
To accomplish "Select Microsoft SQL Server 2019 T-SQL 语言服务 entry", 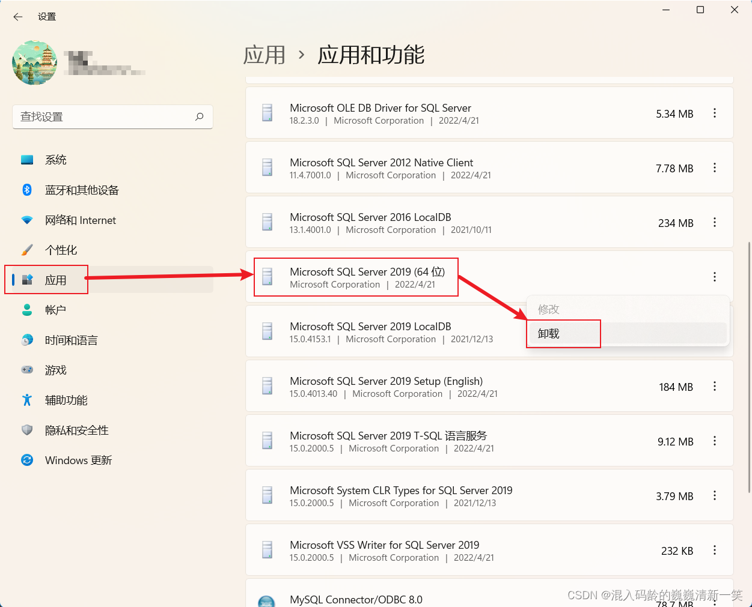I will (x=489, y=441).
